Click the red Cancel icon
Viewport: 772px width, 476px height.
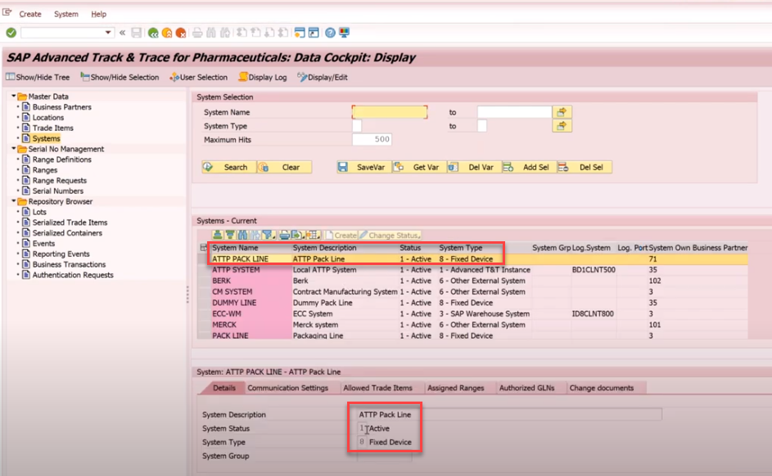pyautogui.click(x=181, y=33)
